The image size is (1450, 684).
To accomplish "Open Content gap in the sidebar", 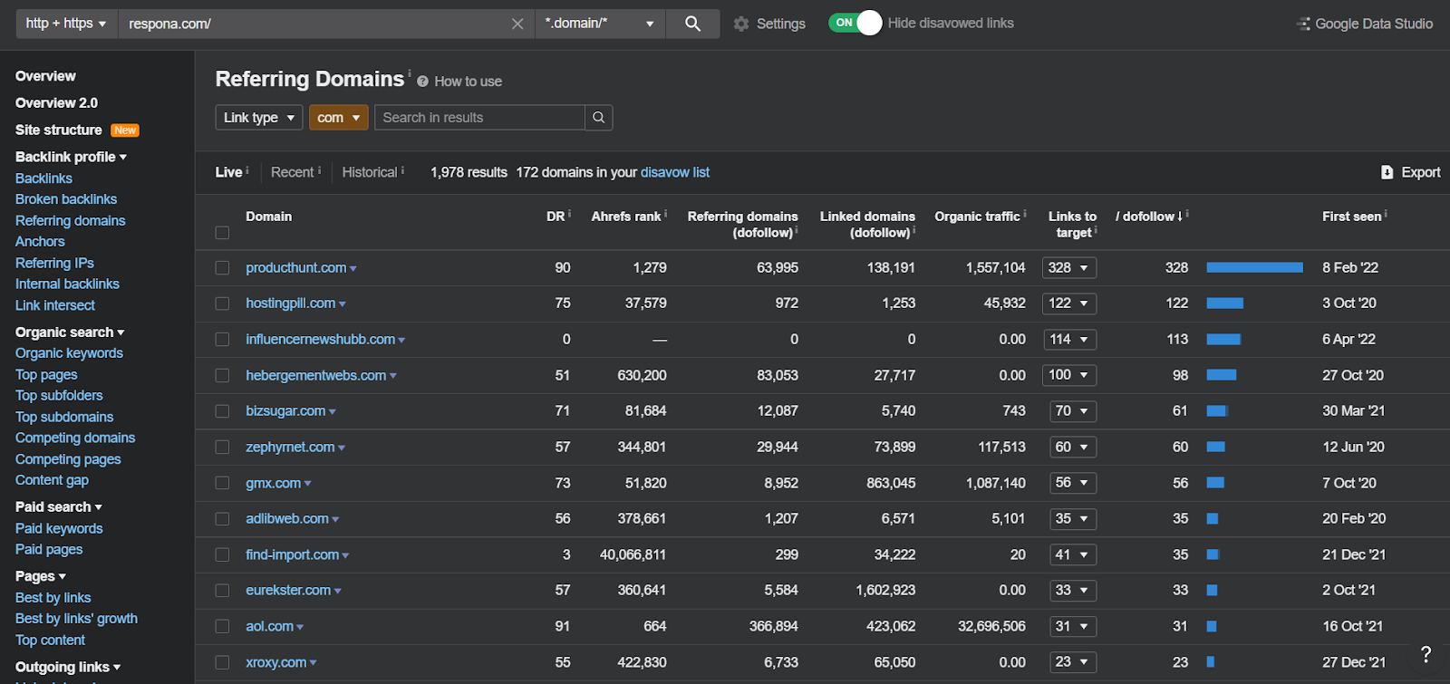I will point(52,480).
